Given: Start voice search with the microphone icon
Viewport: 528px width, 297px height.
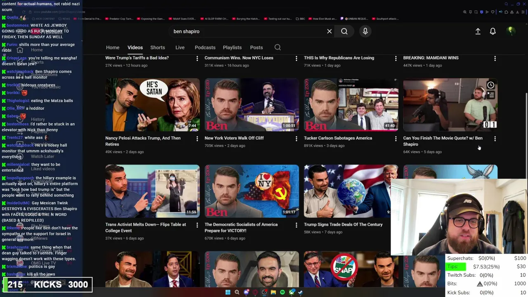Looking at the screenshot, I should coord(365,31).
